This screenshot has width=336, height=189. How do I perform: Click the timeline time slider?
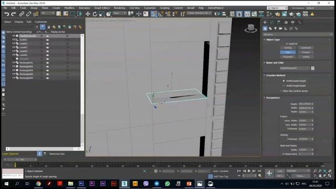20,160
